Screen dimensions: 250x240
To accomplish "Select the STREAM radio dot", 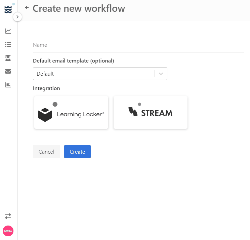I will tap(139, 104).
